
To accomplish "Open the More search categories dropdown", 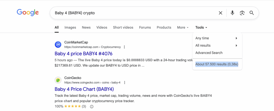I will pyautogui.click(x=183, y=27).
